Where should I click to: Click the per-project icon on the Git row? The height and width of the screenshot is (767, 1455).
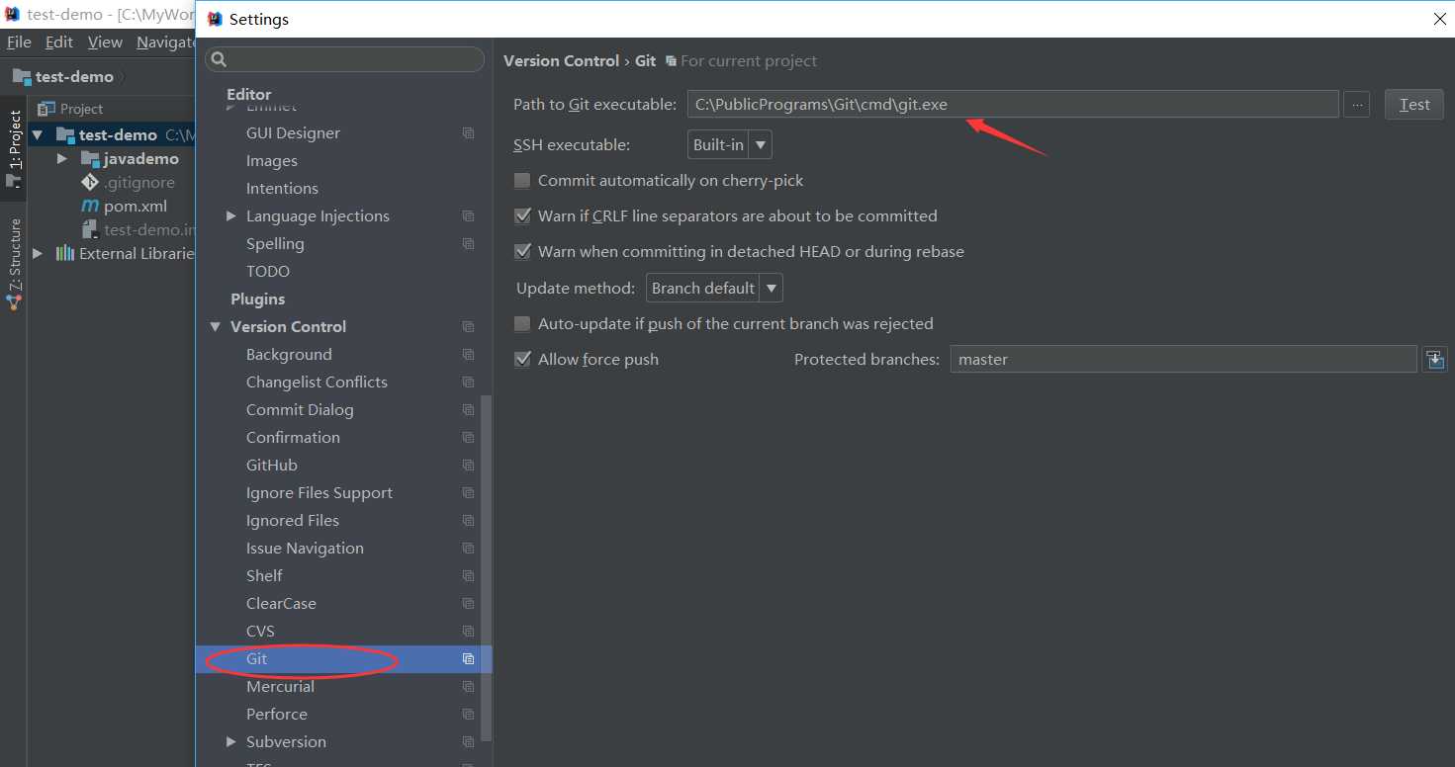click(x=469, y=659)
